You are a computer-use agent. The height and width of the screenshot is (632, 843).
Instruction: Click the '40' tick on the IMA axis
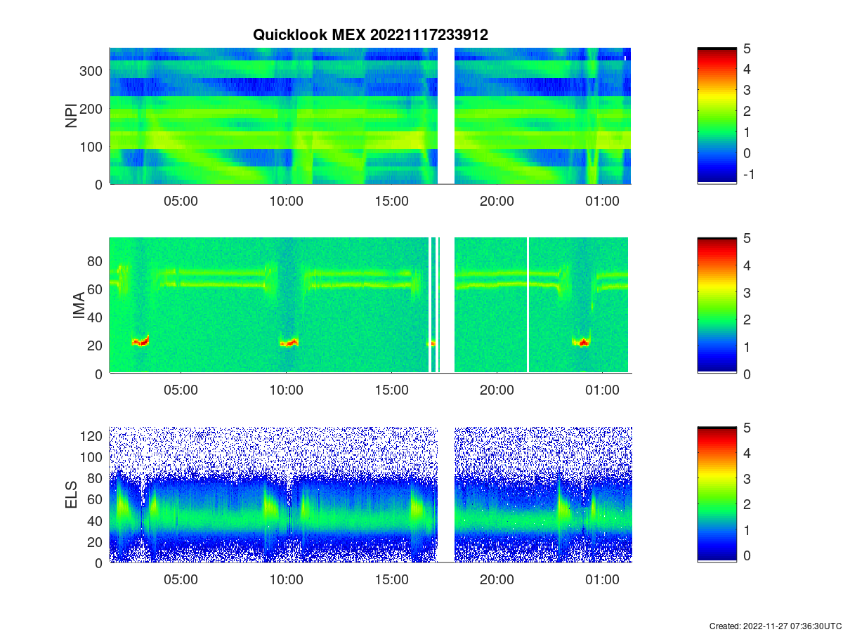[96, 317]
